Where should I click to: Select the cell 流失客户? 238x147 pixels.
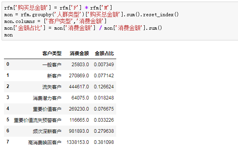tap(52, 87)
